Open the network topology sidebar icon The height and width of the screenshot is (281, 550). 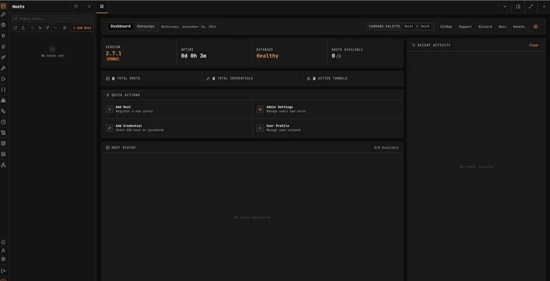3,165
